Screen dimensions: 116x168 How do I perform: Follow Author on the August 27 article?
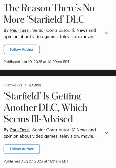[x=22, y=149]
